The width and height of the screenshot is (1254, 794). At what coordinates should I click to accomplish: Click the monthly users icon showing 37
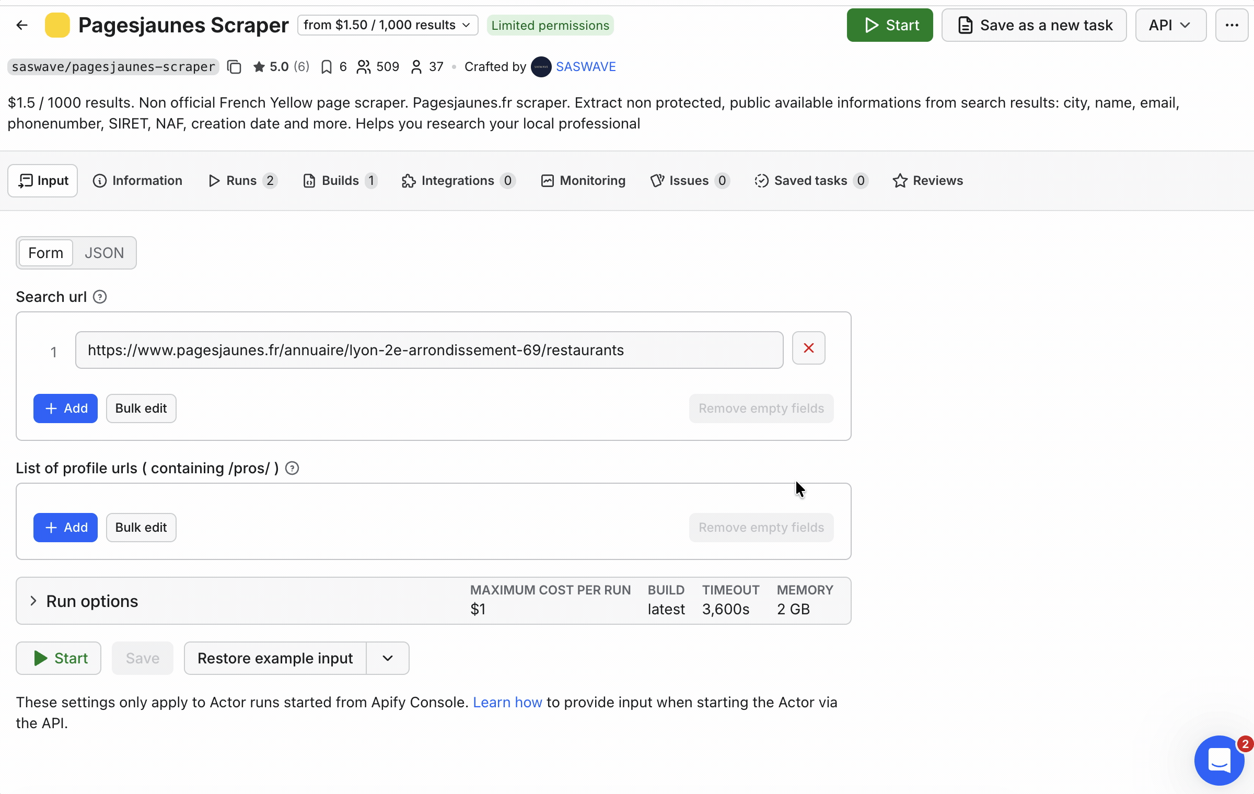[x=416, y=67]
